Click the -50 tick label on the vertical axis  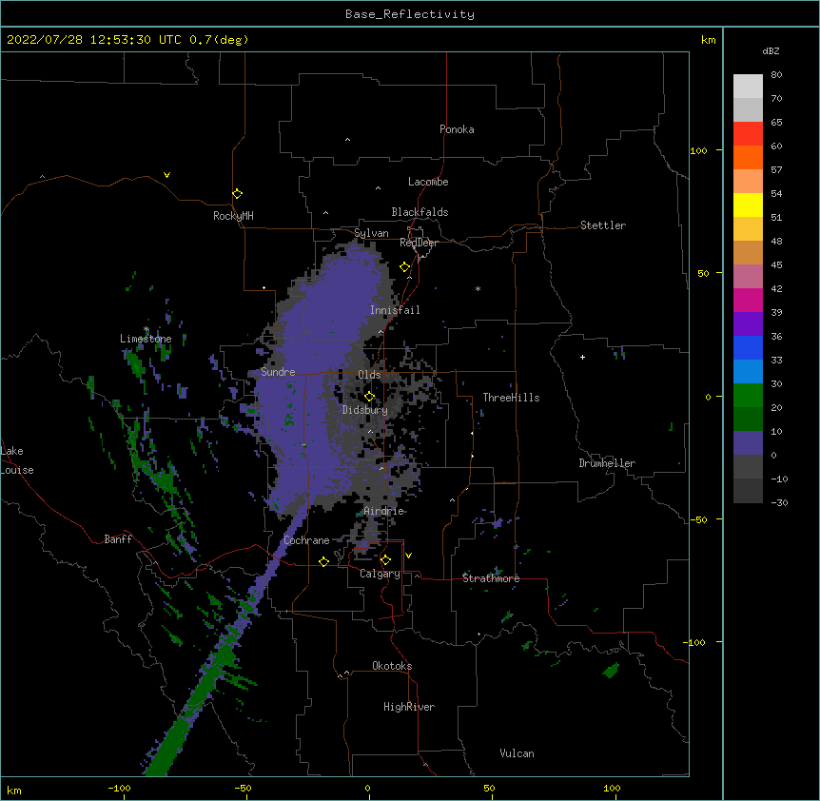(x=698, y=519)
